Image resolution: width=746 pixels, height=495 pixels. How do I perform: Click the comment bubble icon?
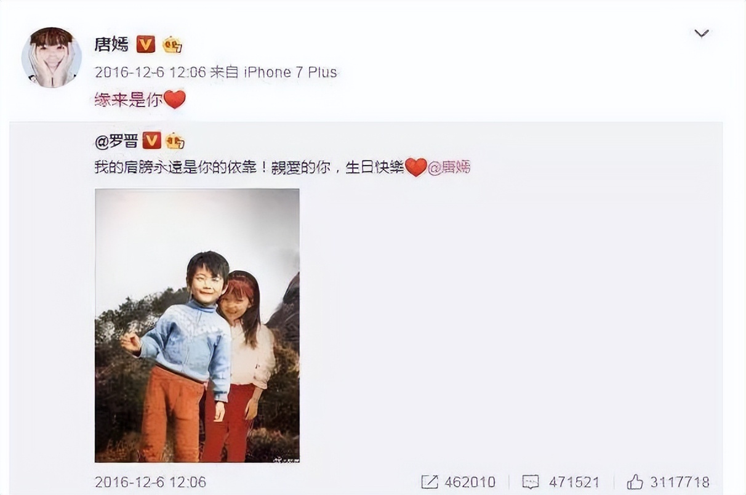[530, 481]
